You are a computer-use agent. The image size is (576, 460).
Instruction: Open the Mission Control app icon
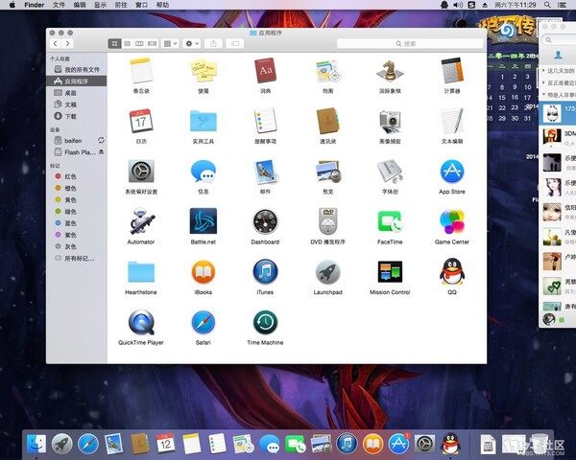(x=390, y=272)
